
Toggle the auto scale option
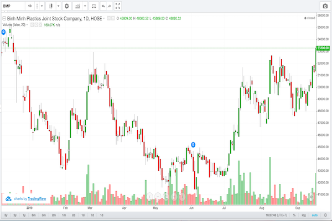(x=315, y=215)
